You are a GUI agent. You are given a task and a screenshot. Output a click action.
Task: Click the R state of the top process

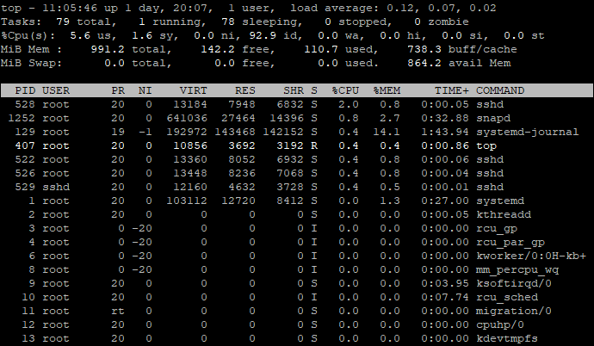pyautogui.click(x=314, y=145)
